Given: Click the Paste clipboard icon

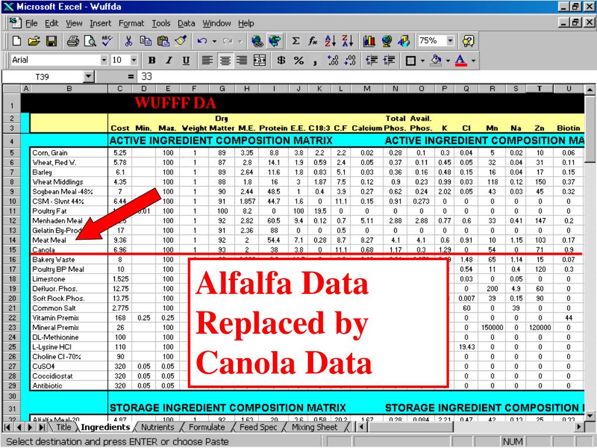Looking at the screenshot, I should click(x=163, y=41).
